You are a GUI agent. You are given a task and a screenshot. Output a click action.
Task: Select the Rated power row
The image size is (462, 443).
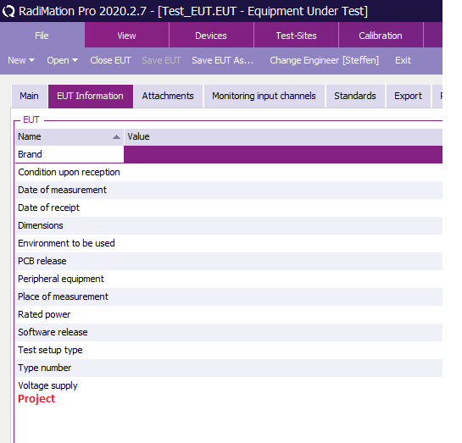[x=229, y=314]
